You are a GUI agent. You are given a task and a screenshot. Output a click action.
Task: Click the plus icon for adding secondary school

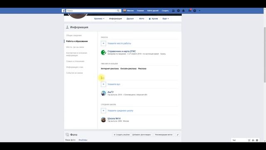pos(103,110)
